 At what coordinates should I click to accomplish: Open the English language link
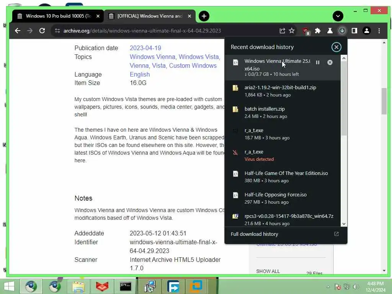139,75
